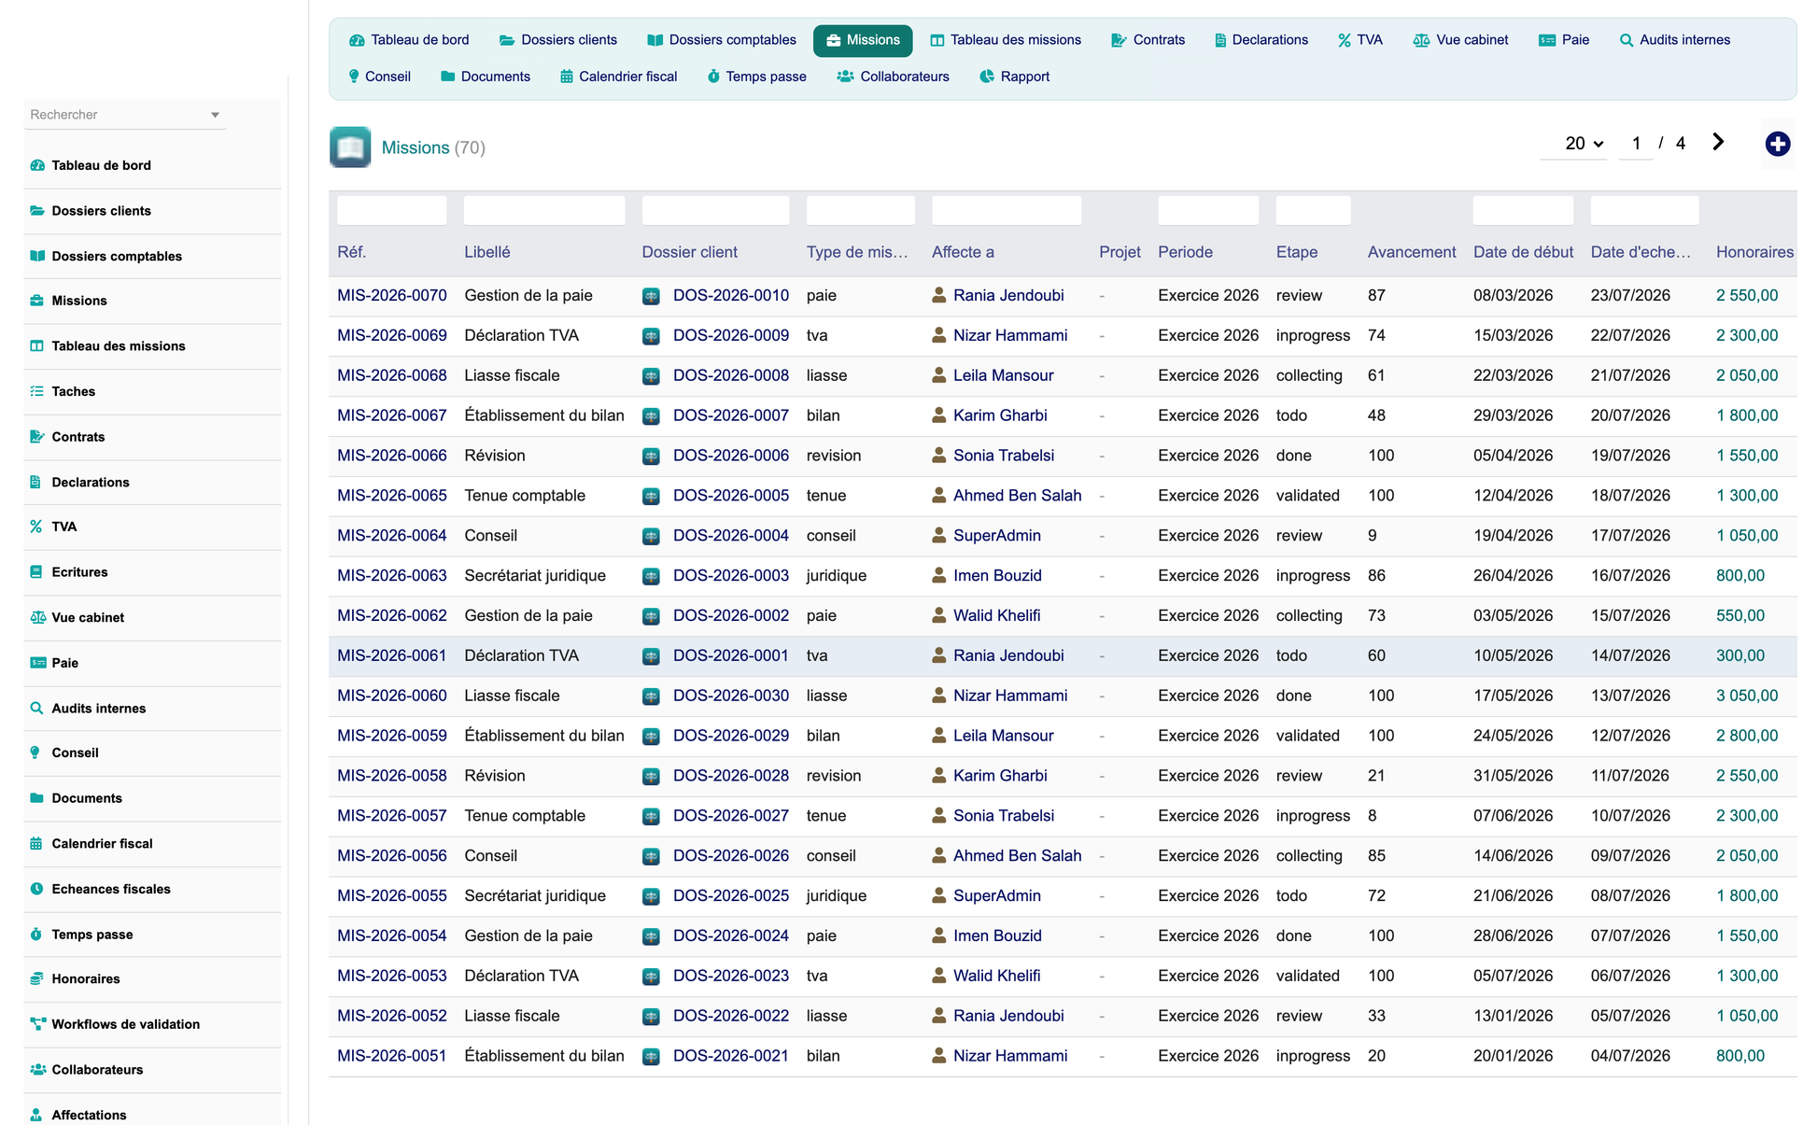This screenshot has height=1125, width=1817.
Task: Click Conseil lightbulb icon in sidebar
Action: coord(35,752)
